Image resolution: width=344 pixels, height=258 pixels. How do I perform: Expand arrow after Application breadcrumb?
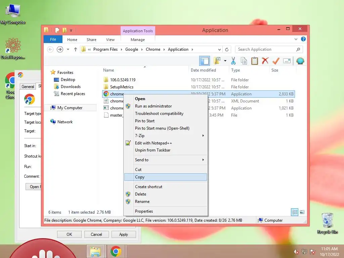[x=192, y=49]
